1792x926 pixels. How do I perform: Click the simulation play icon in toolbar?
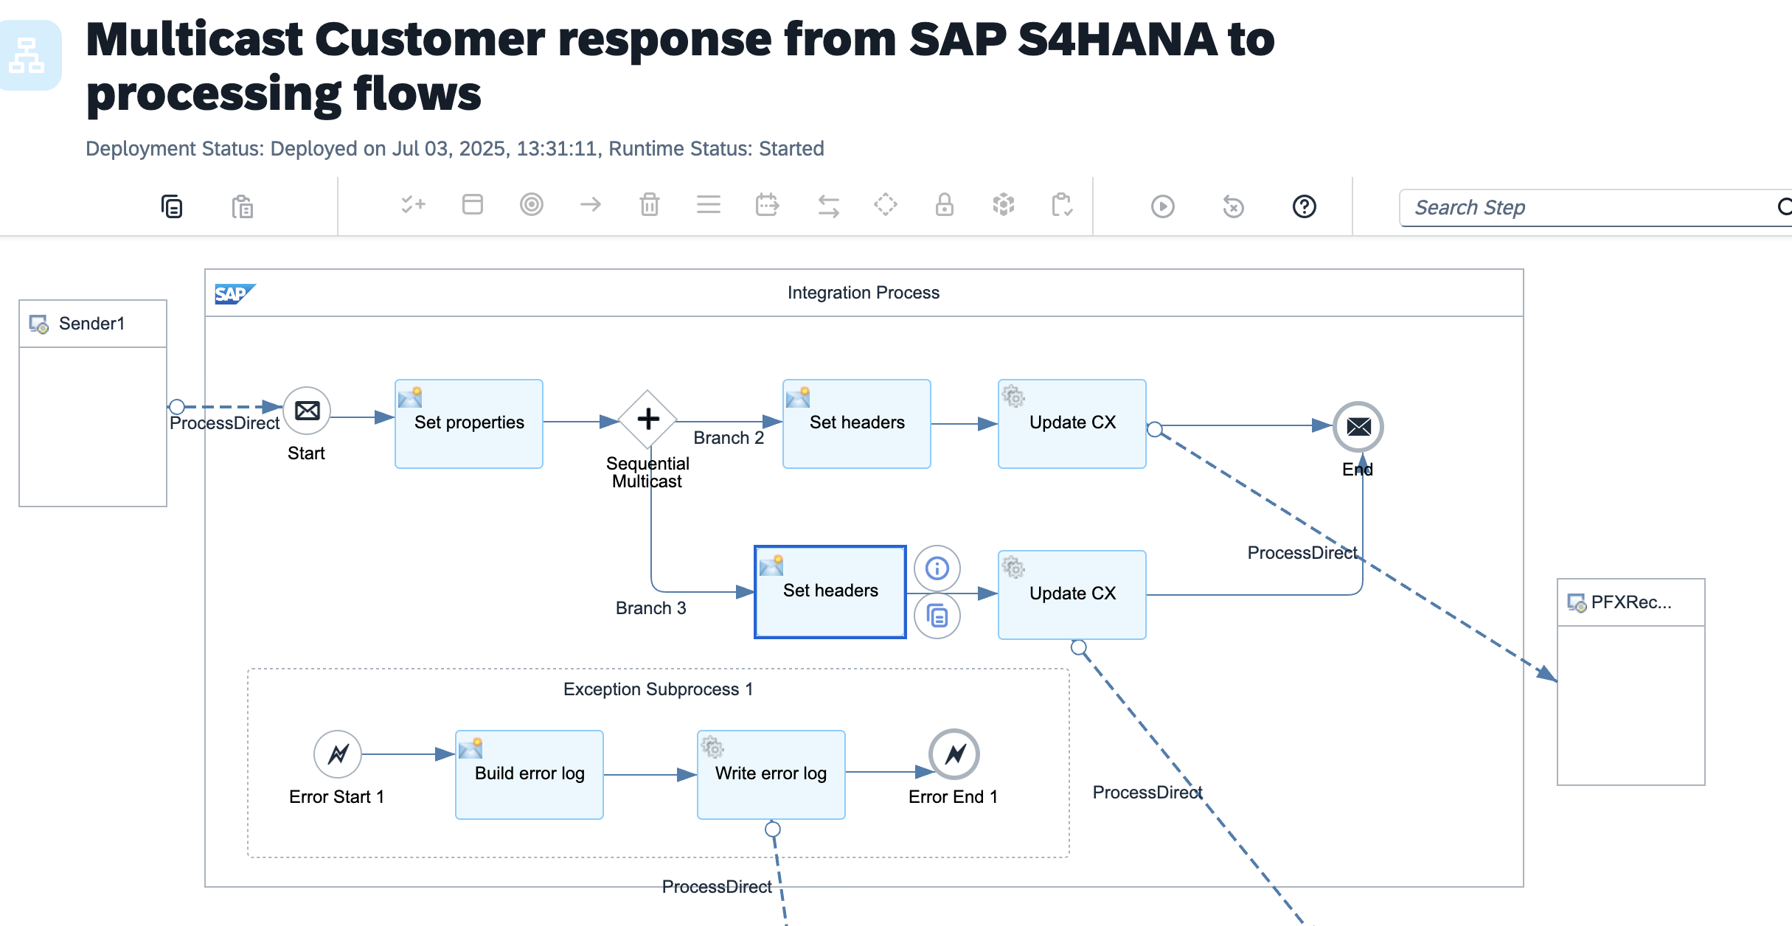point(1162,206)
